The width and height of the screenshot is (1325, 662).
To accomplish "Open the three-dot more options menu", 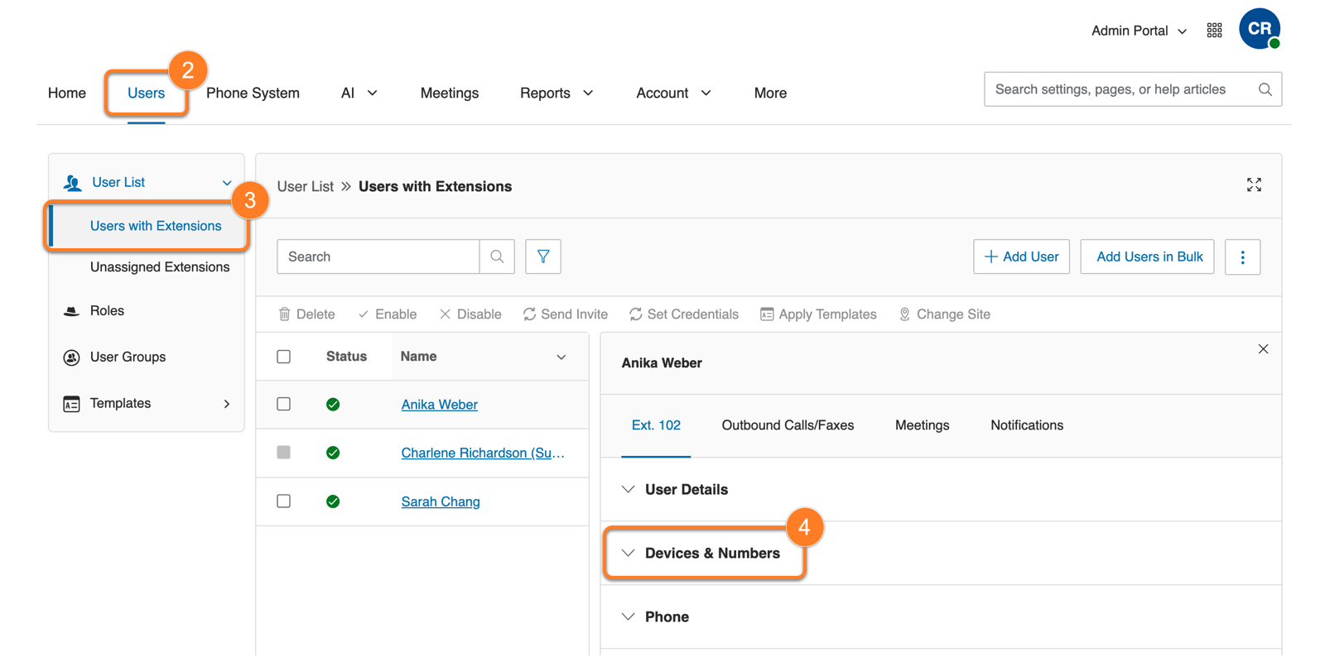I will point(1242,257).
